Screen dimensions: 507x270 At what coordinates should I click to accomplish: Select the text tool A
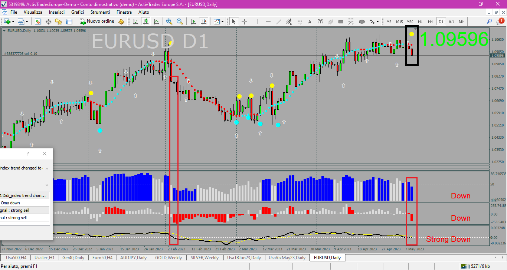[x=310, y=22]
